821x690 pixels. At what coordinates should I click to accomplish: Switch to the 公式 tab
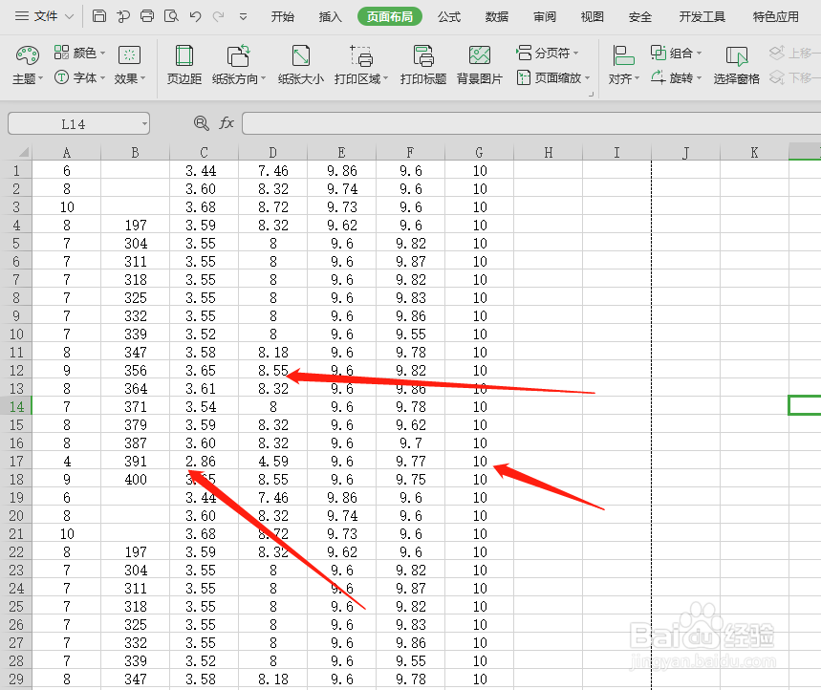[x=448, y=17]
